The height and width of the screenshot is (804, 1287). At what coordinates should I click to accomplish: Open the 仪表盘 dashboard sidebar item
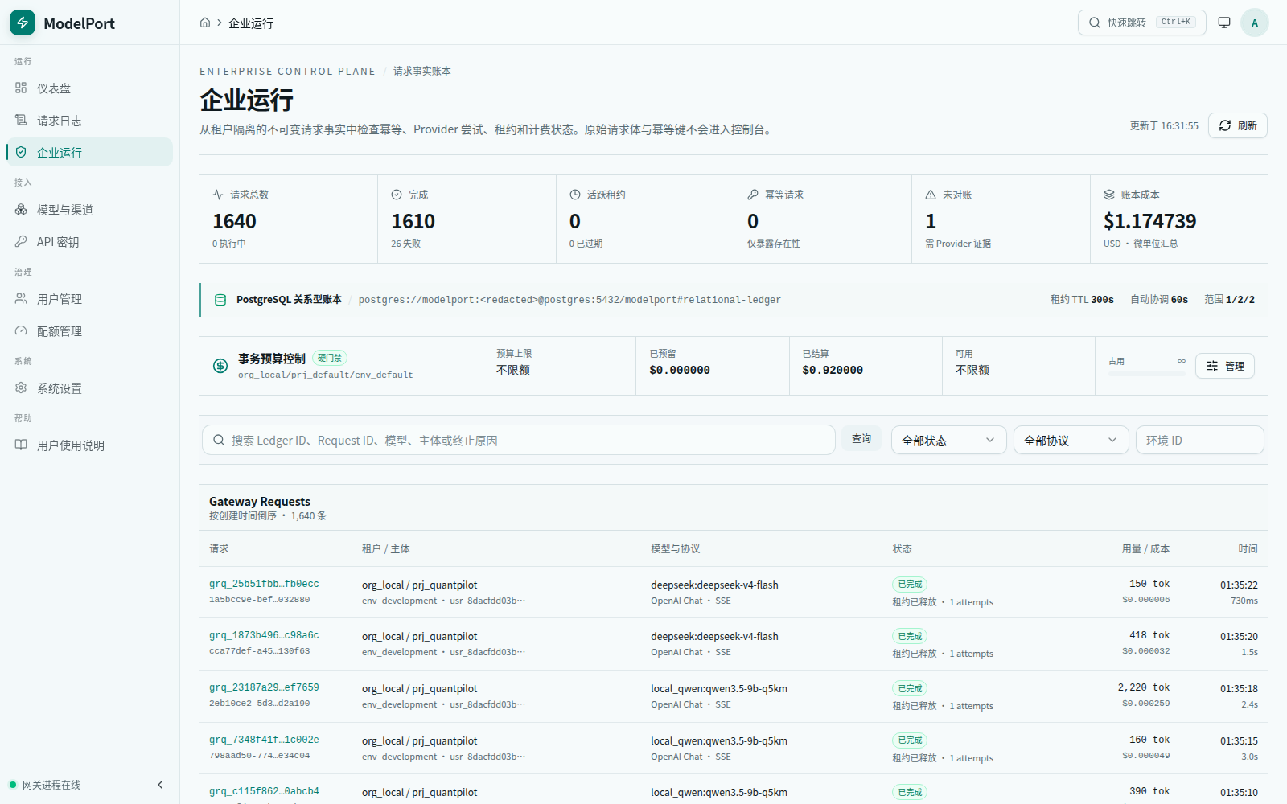click(89, 88)
